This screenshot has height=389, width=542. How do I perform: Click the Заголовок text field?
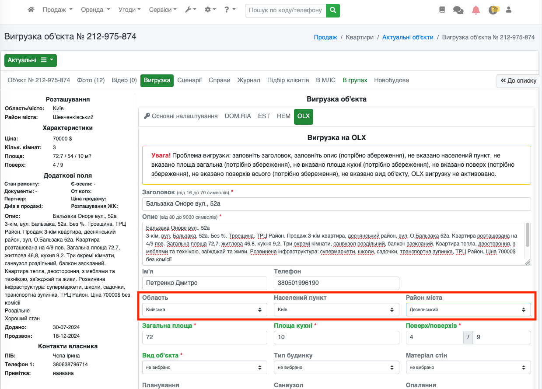(x=336, y=204)
